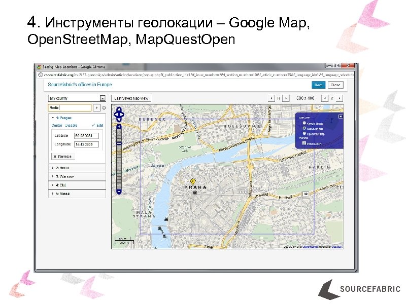Click the map scale bar
This screenshot has width=406, height=304.
[124, 240]
